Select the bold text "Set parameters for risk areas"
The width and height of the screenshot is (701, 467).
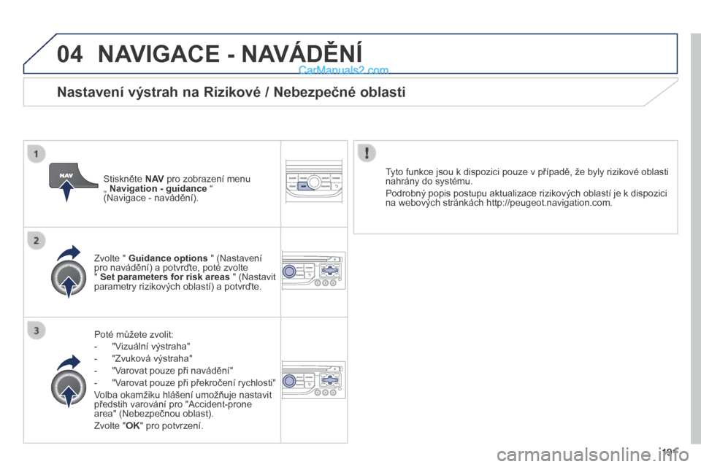(164, 277)
